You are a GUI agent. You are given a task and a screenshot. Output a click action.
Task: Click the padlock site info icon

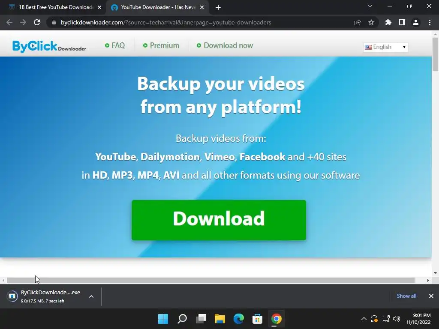point(54,22)
